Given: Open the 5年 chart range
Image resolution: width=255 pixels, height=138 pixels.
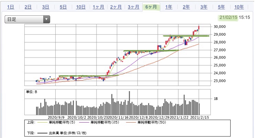Looking at the screenshot, I should [x=221, y=7].
